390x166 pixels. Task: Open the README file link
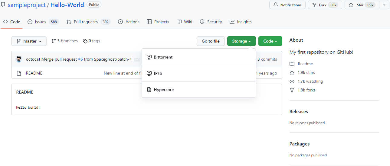click(x=34, y=73)
